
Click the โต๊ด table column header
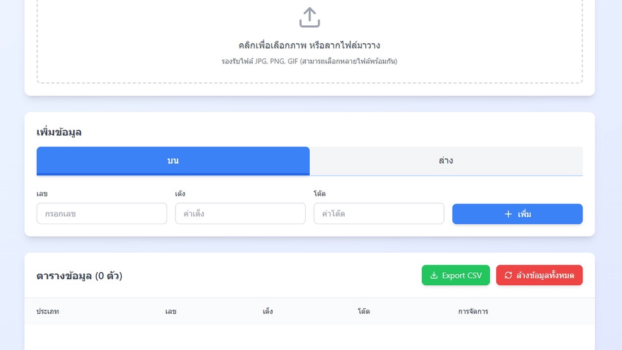pyautogui.click(x=363, y=312)
